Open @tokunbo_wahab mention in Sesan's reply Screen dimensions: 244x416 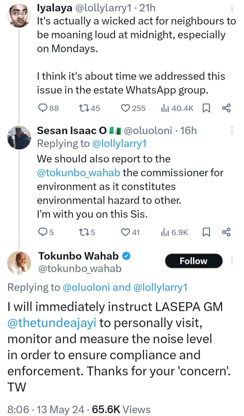78,173
